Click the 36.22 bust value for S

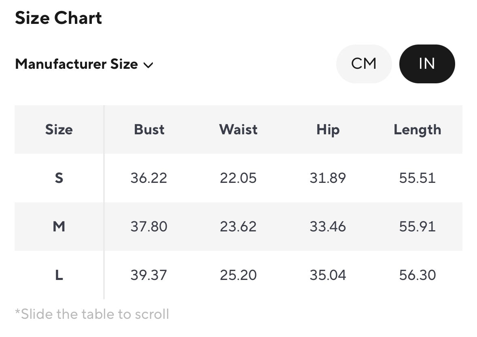tap(148, 178)
